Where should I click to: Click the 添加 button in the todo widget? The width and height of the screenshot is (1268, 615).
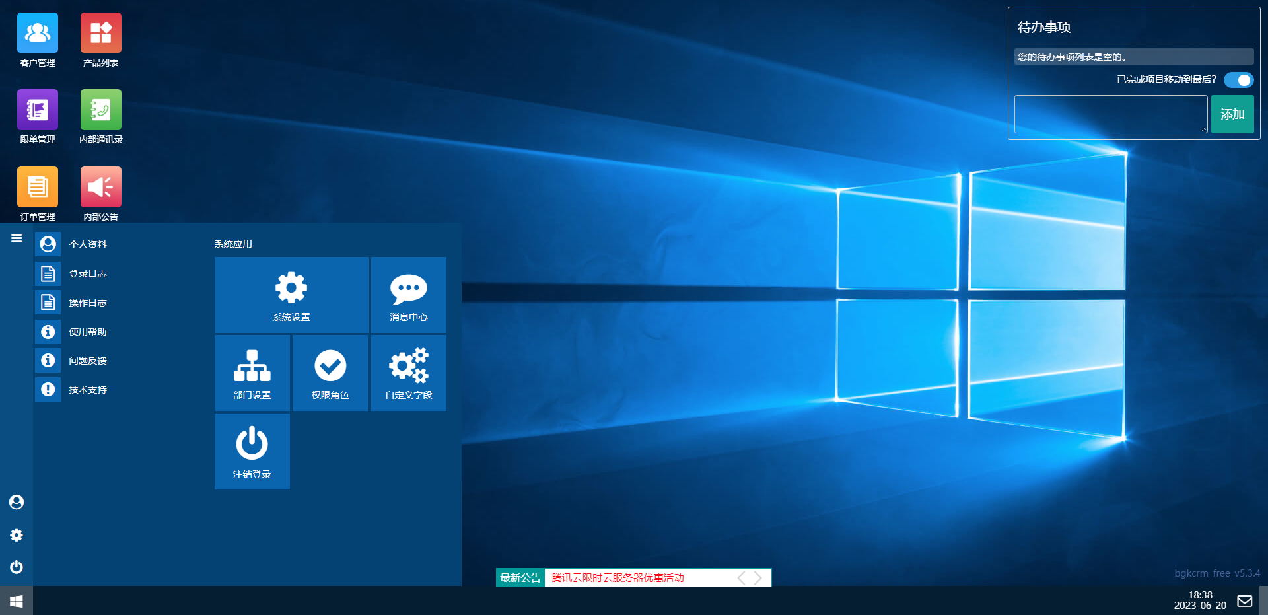[x=1232, y=114]
